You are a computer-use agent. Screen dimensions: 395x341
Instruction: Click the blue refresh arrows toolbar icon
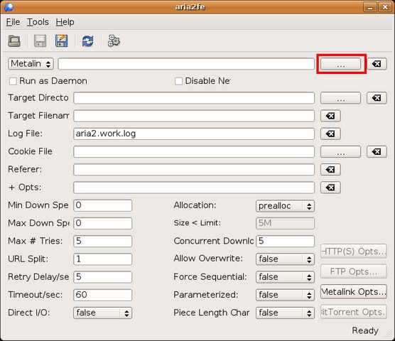pos(87,41)
